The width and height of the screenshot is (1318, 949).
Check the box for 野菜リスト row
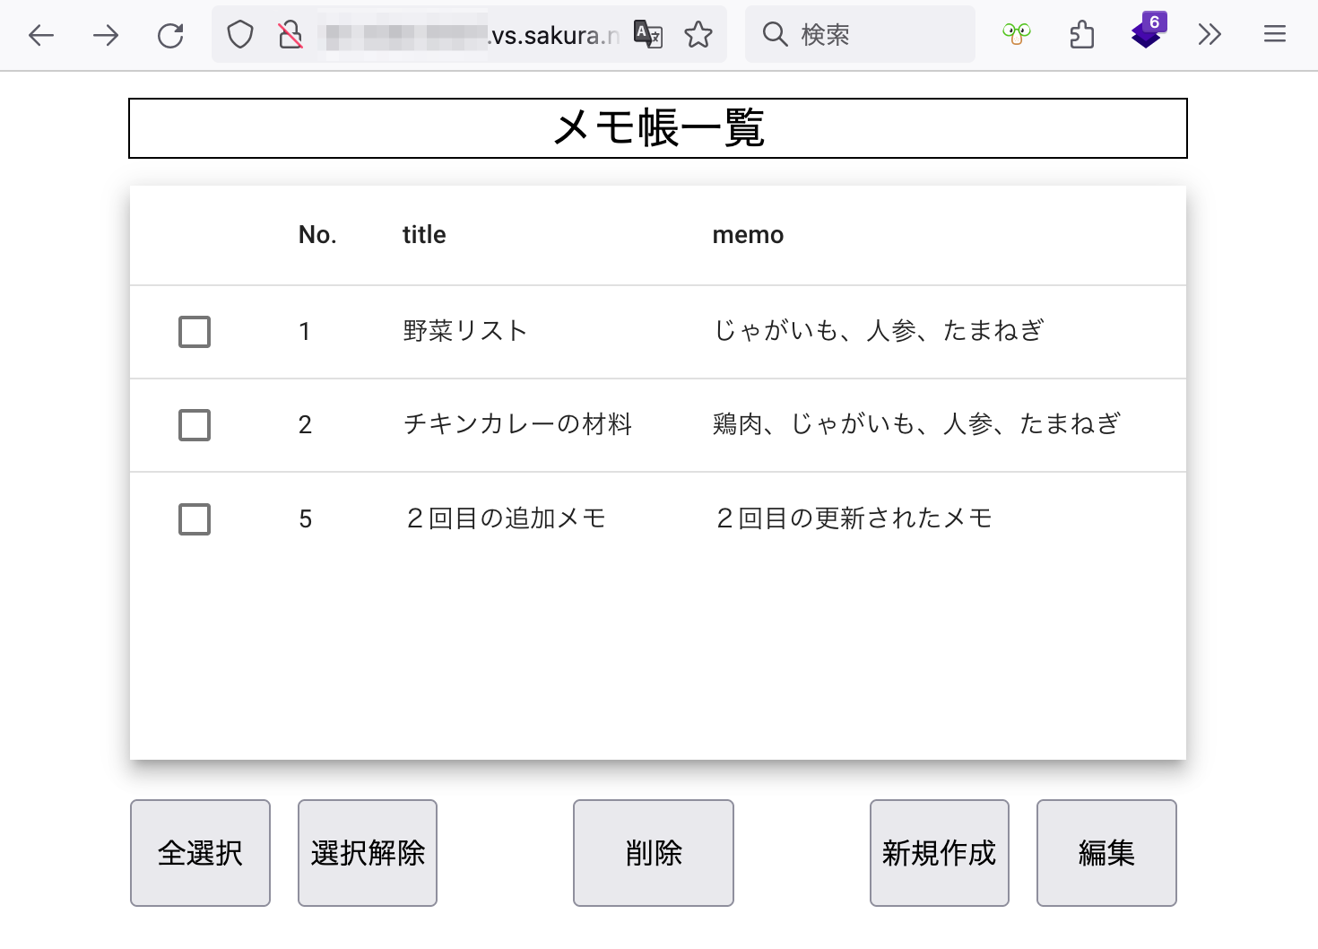(195, 332)
